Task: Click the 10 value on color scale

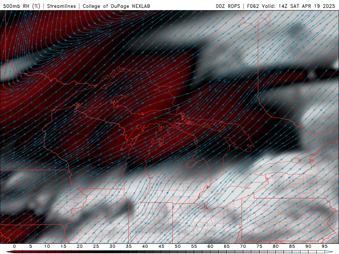Action: tap(47, 246)
